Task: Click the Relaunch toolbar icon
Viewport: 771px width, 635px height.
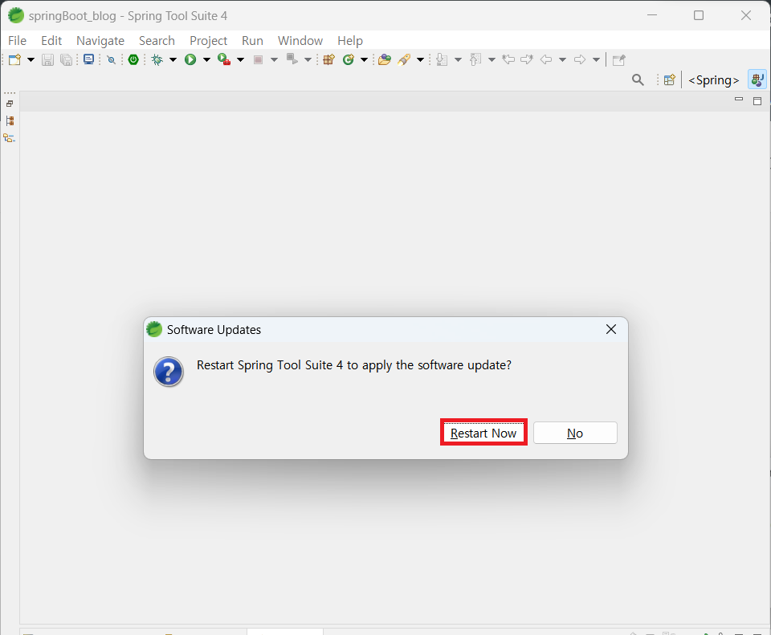Action: click(292, 59)
